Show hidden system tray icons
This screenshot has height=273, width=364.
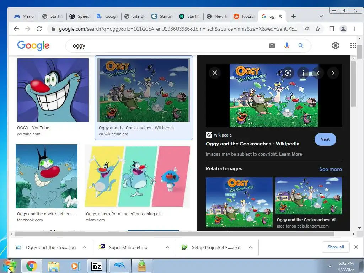pyautogui.click(x=330, y=266)
